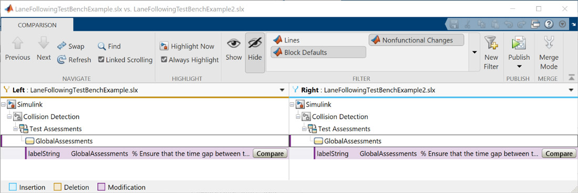
Task: Expand the filter gallery dropdown arrow
Action: tap(474, 52)
